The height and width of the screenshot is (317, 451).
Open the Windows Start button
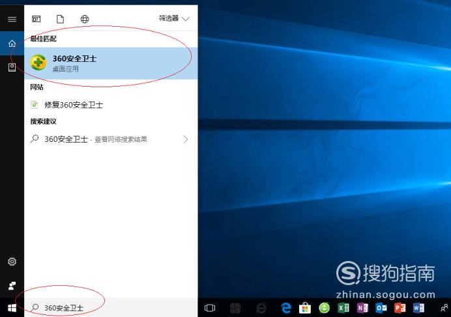click(x=12, y=308)
